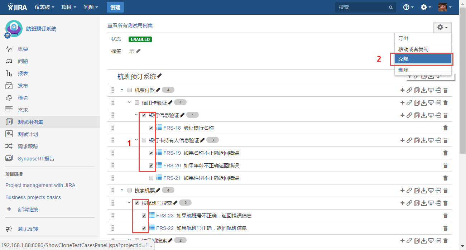Toggle the test suite gear dropdown button
Viewport: 466px width, 250px height.
442,28
